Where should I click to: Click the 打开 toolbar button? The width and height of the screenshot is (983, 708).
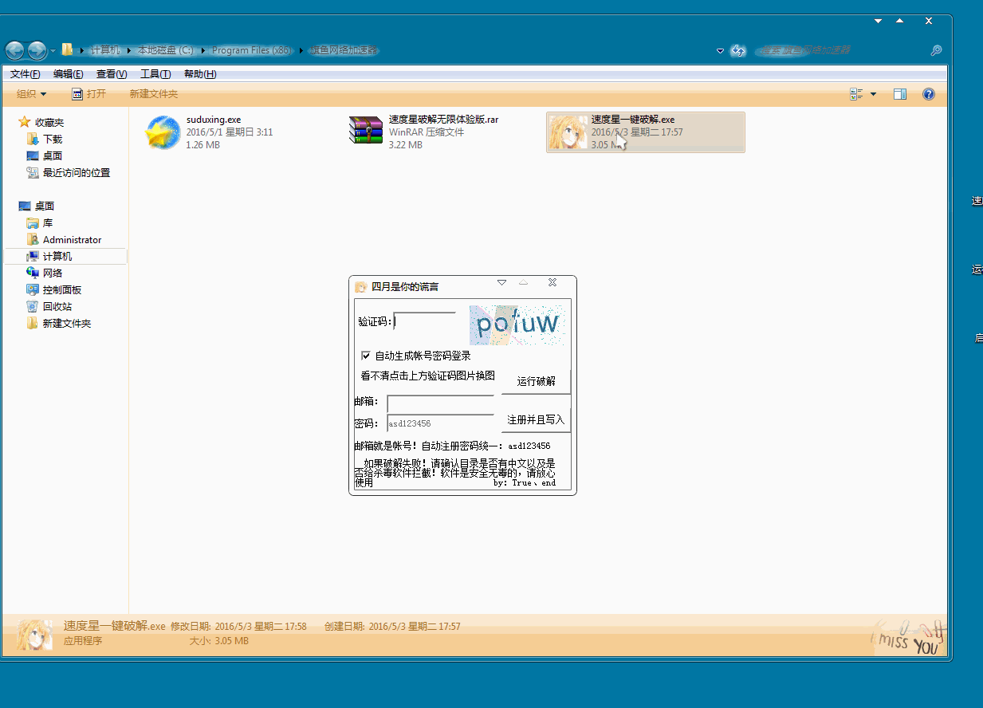pos(88,94)
